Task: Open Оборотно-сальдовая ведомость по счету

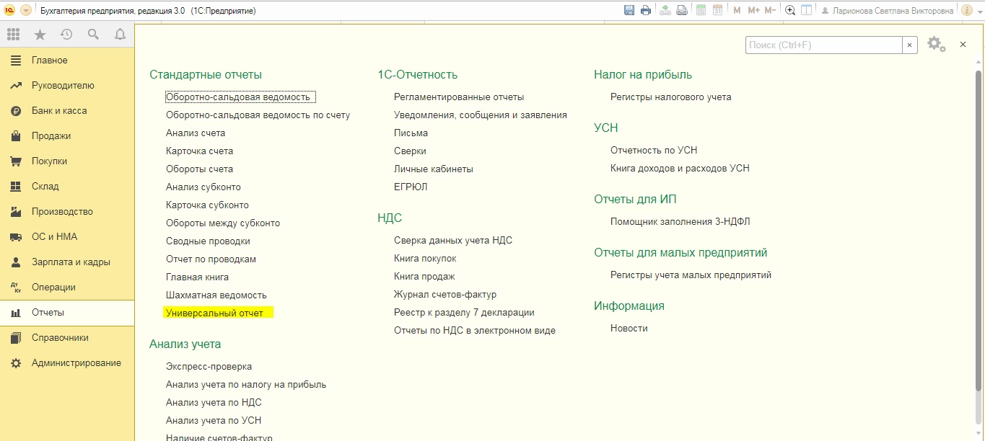Action: pos(258,115)
